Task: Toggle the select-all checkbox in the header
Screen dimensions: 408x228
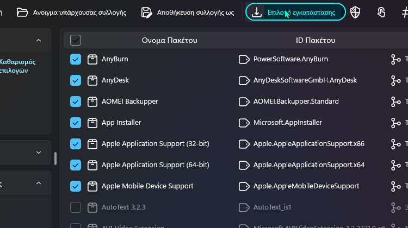Action: pos(76,40)
